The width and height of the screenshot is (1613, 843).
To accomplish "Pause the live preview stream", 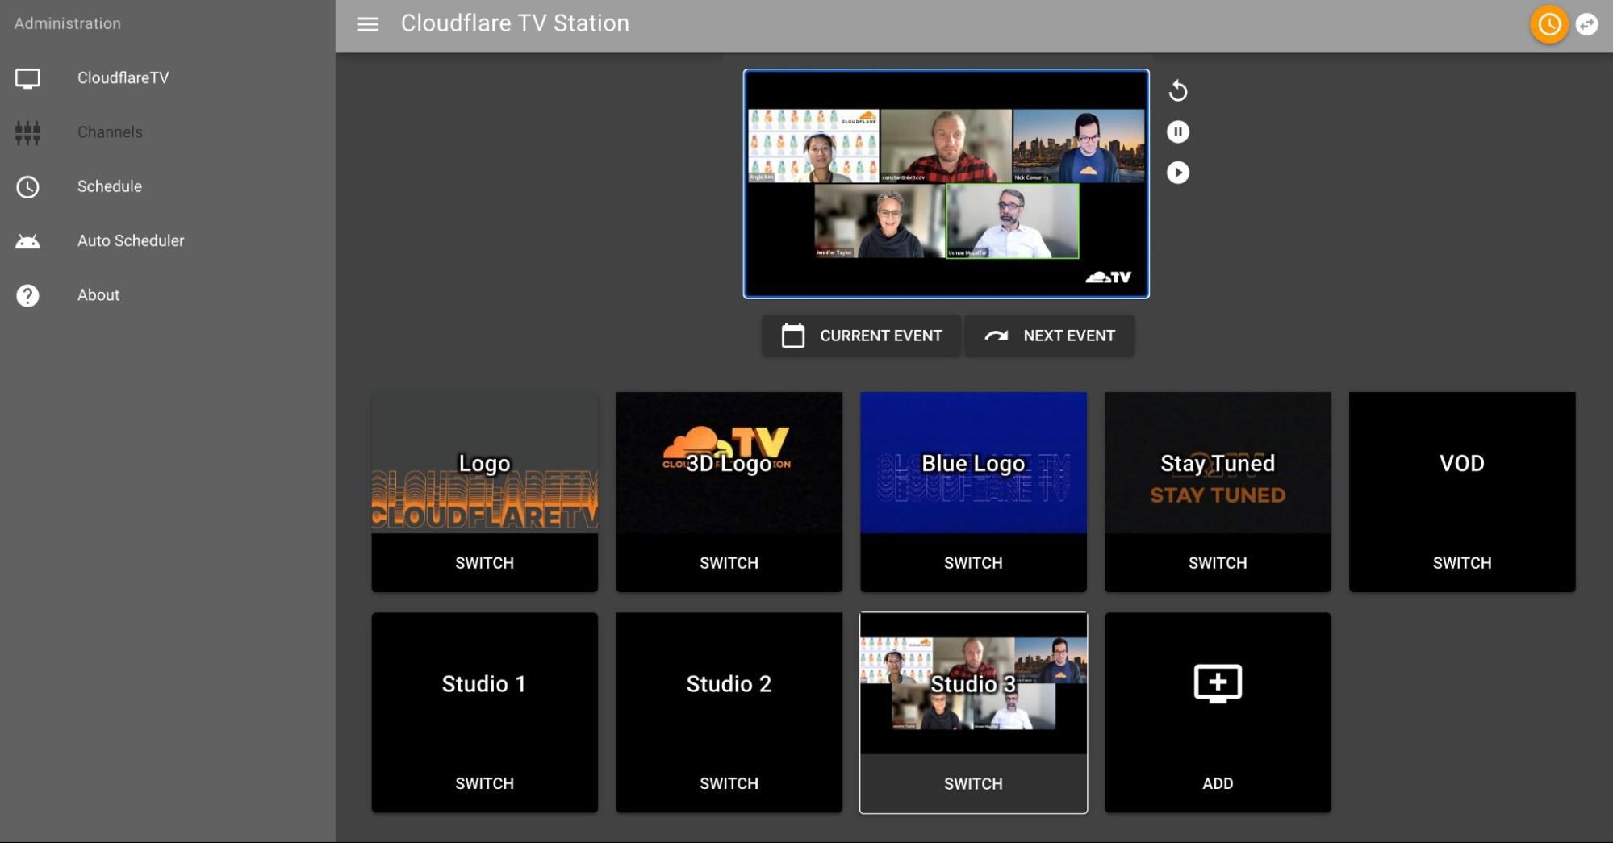I will pos(1178,131).
